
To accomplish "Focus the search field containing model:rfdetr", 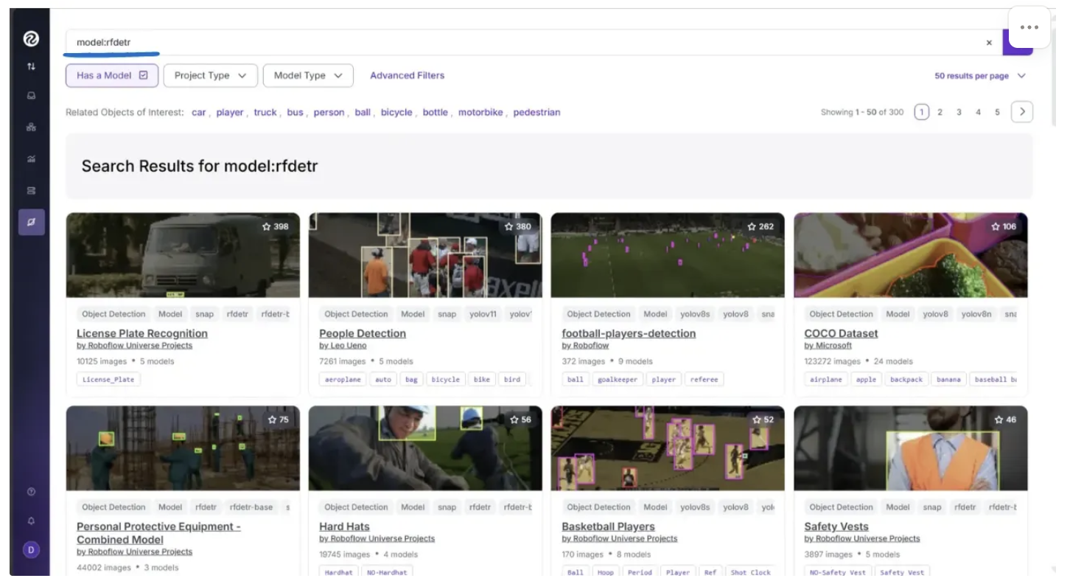I will pos(516,43).
